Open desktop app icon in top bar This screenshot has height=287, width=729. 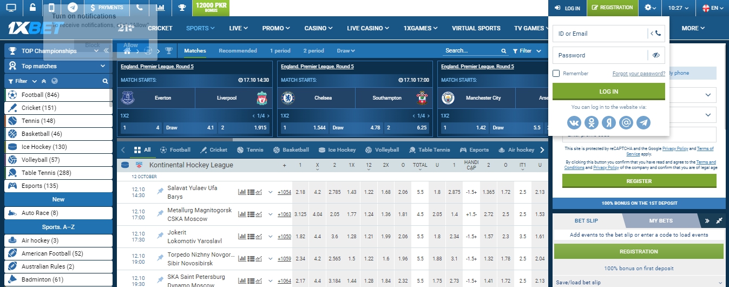point(11,8)
